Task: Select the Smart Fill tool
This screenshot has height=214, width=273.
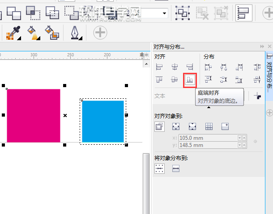Action: [52, 33]
